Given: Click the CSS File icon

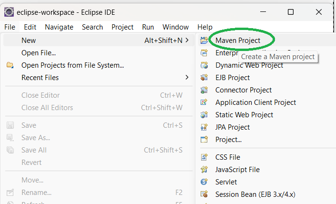Looking at the screenshot, I should tap(204, 157).
